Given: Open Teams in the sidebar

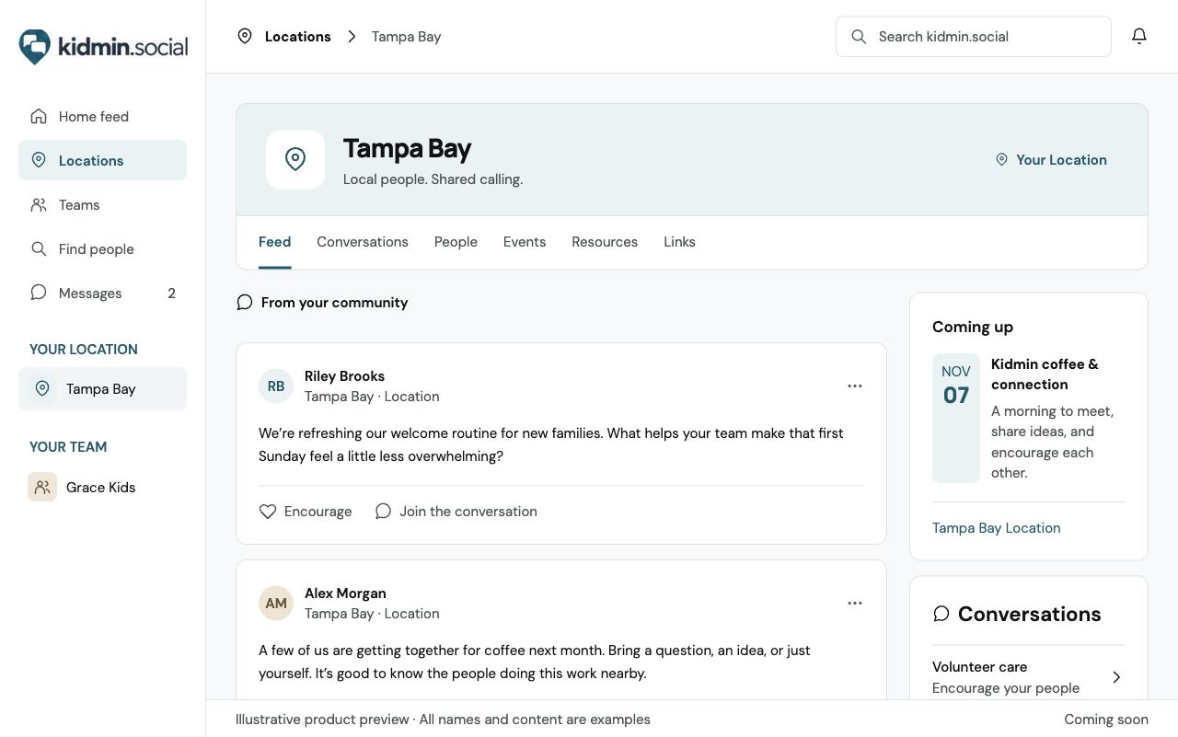Looking at the screenshot, I should click(x=102, y=204).
